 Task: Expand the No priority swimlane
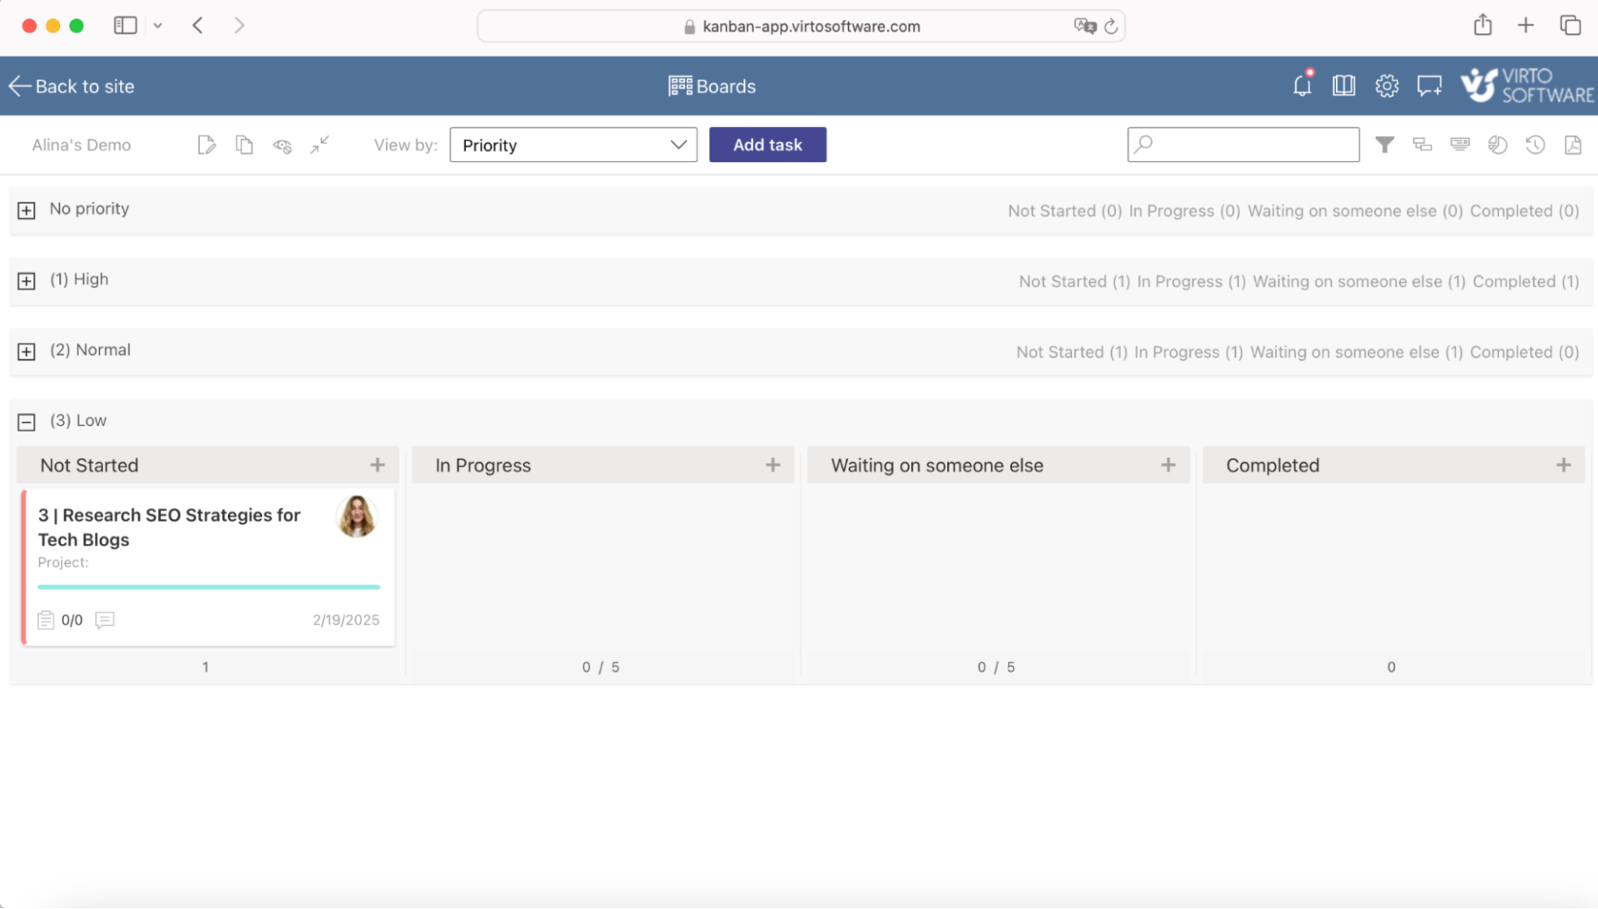[26, 210]
